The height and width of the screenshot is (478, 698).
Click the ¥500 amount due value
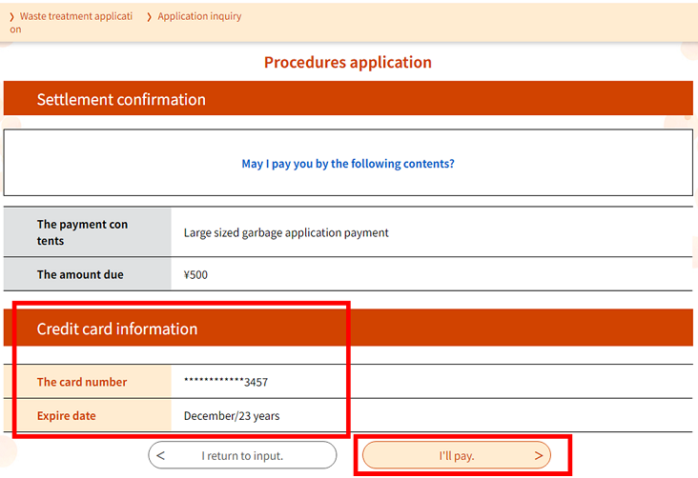[195, 275]
